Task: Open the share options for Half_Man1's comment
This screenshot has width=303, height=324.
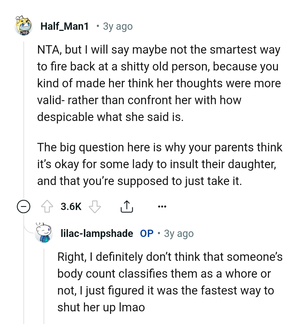Action: click(127, 206)
